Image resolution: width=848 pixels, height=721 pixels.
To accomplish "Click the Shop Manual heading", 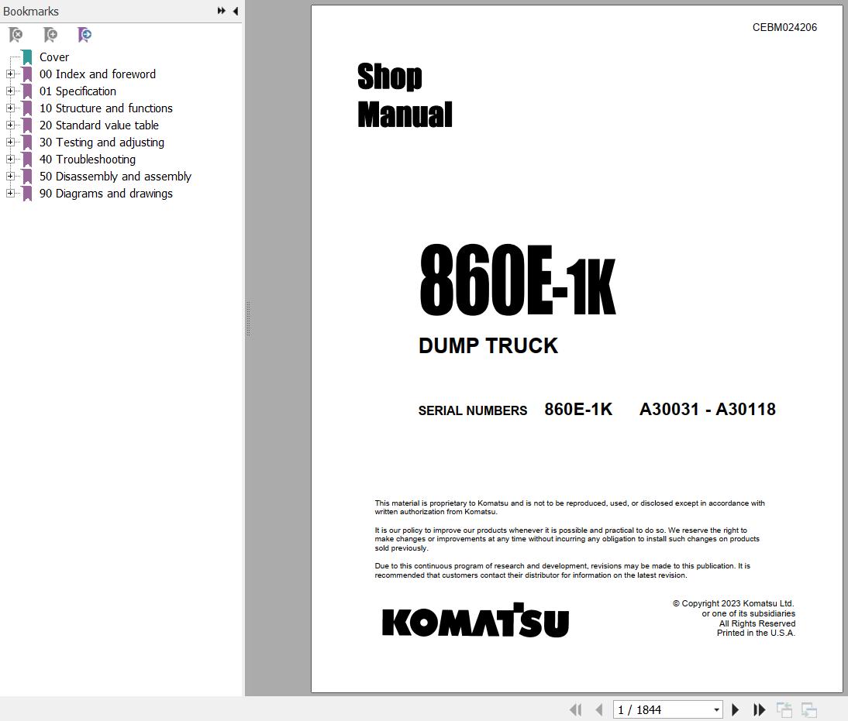I will 405,95.
